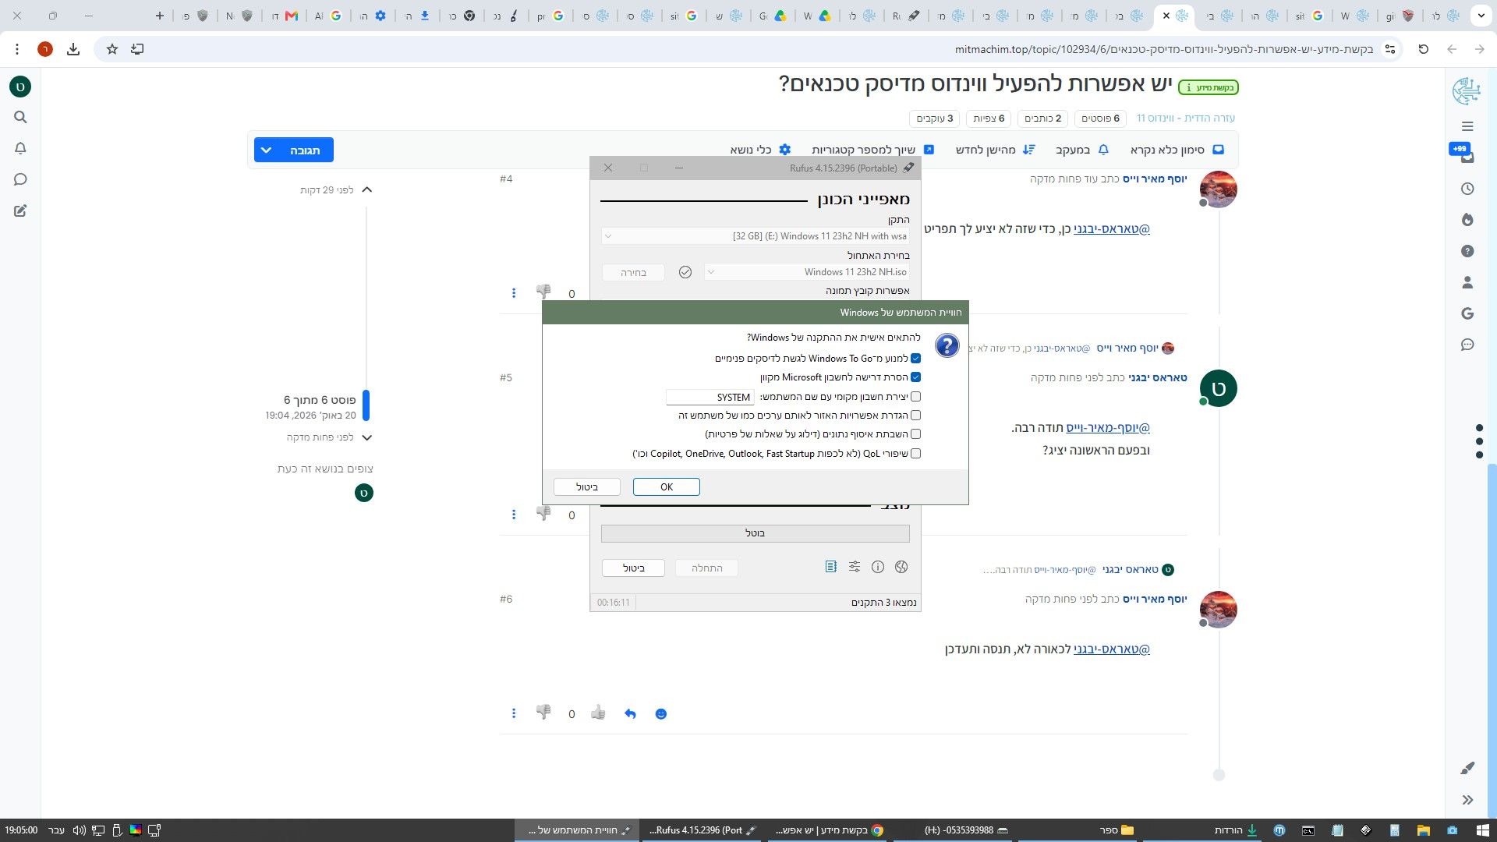The image size is (1497, 842).
Task: Click the Rufus language globe icon
Action: tap(901, 567)
